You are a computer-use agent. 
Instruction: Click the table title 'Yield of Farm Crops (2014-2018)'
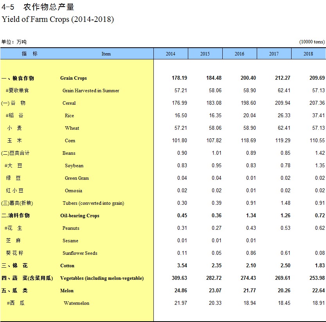pyautogui.click(x=58, y=19)
